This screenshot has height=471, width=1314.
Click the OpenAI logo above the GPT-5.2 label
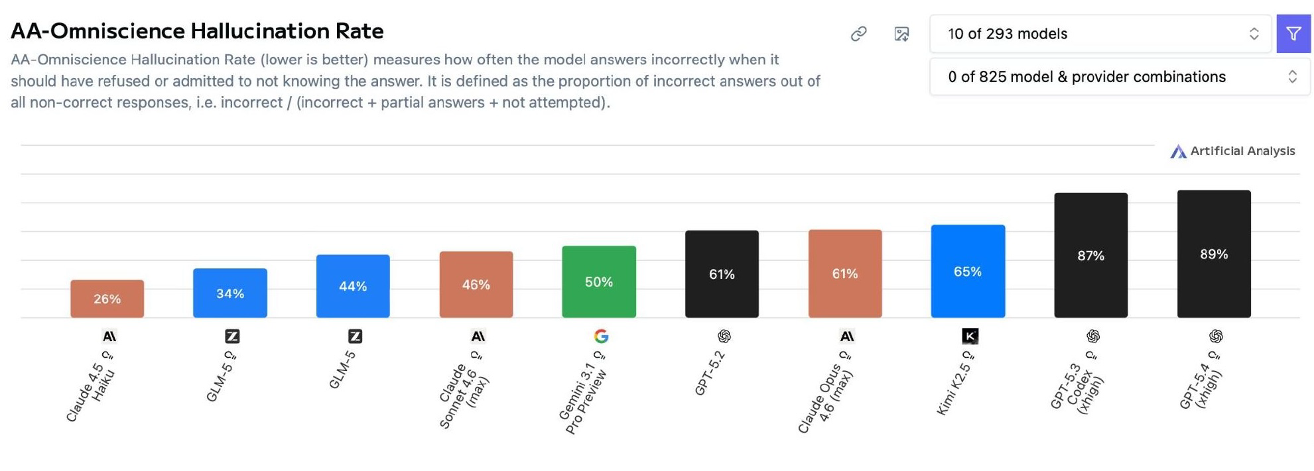click(x=724, y=337)
